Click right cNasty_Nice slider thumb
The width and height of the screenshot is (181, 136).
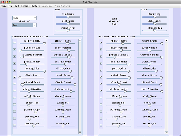coord(156,71)
